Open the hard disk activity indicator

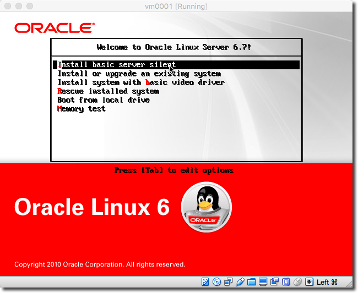click(x=205, y=282)
